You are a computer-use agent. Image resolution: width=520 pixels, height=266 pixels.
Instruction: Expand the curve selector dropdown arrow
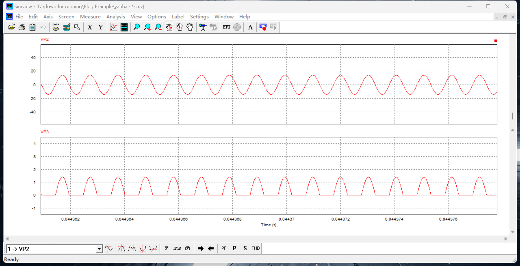point(99,249)
